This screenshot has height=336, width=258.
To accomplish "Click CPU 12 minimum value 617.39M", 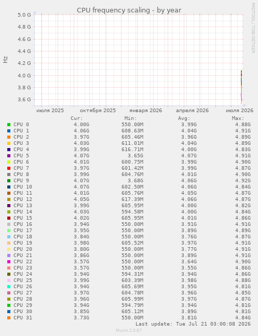I will 132,199.
